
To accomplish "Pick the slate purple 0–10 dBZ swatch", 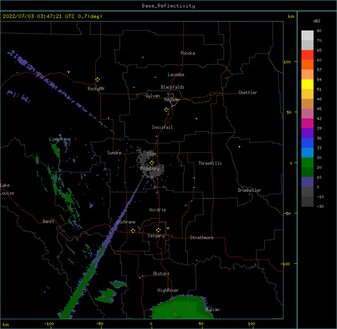I will [x=307, y=182].
